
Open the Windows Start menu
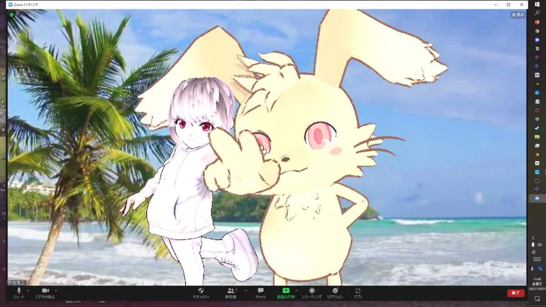coord(537,4)
